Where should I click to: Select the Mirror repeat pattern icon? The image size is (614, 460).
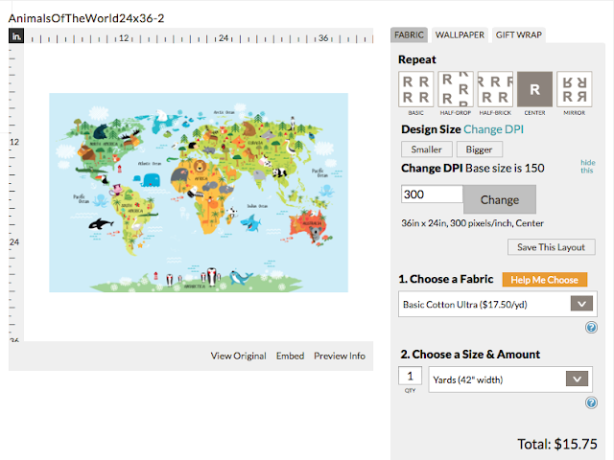pyautogui.click(x=574, y=89)
